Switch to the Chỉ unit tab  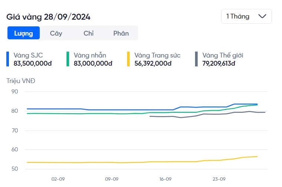pos(88,33)
